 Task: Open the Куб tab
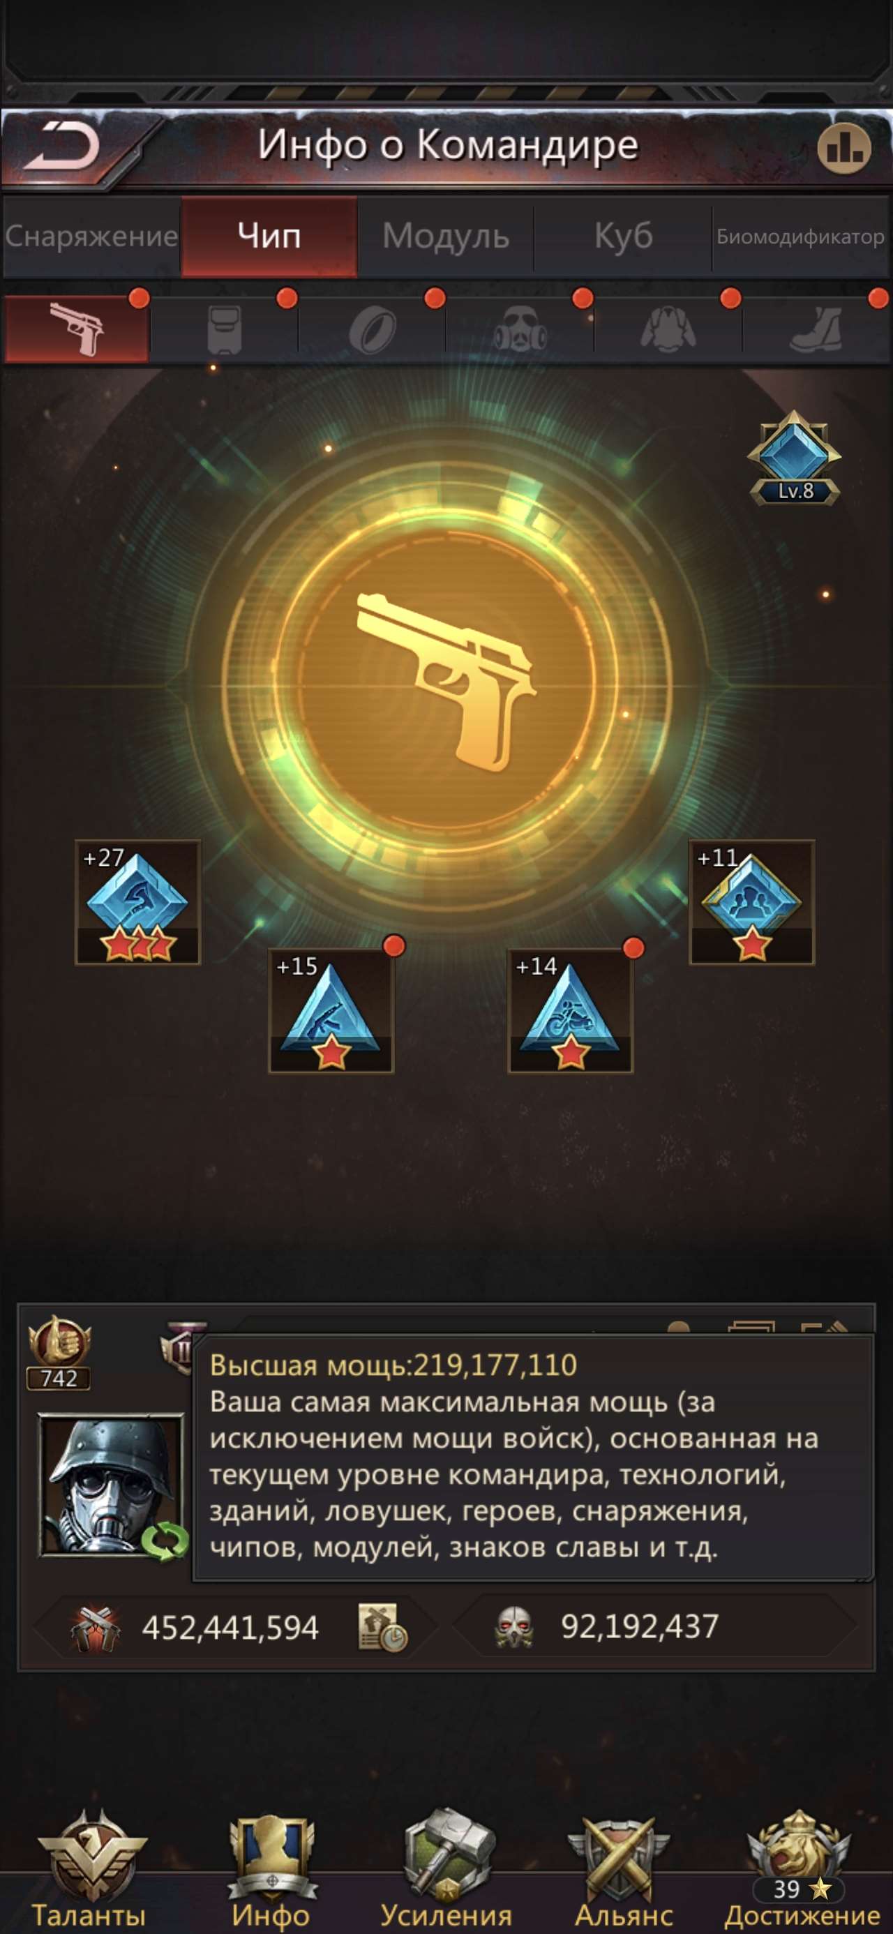(622, 237)
